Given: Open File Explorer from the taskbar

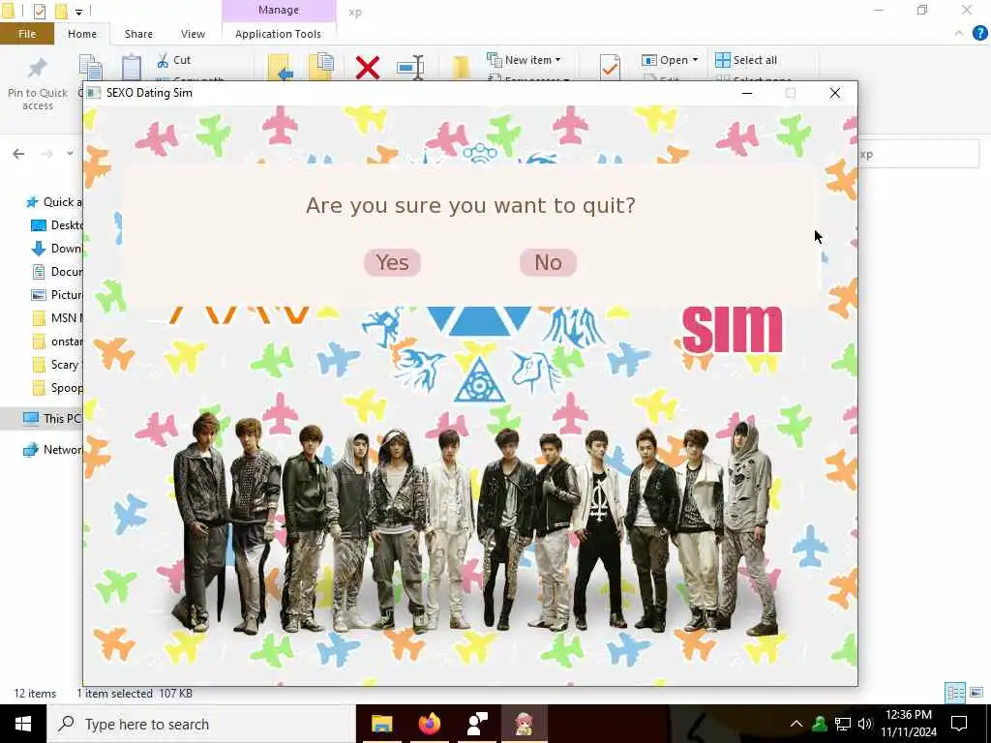Looking at the screenshot, I should point(381,724).
